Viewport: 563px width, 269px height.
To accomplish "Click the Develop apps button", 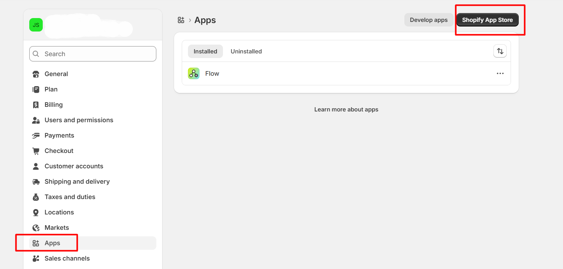I will pyautogui.click(x=429, y=20).
